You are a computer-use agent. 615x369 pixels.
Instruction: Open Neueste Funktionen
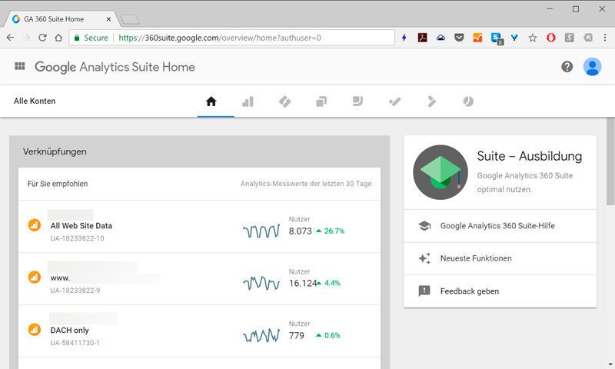[500, 258]
